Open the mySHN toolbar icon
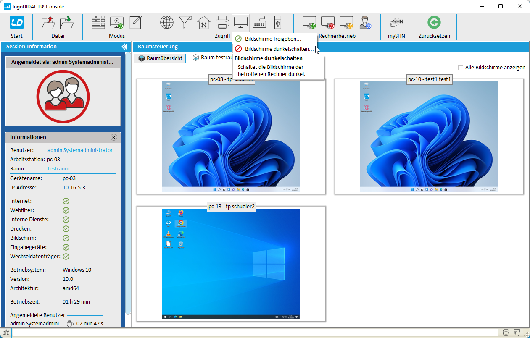530x338 pixels. (x=396, y=22)
